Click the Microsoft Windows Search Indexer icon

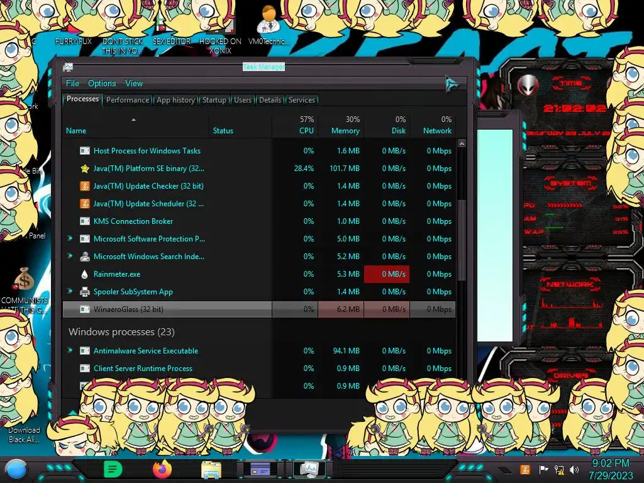pos(85,257)
